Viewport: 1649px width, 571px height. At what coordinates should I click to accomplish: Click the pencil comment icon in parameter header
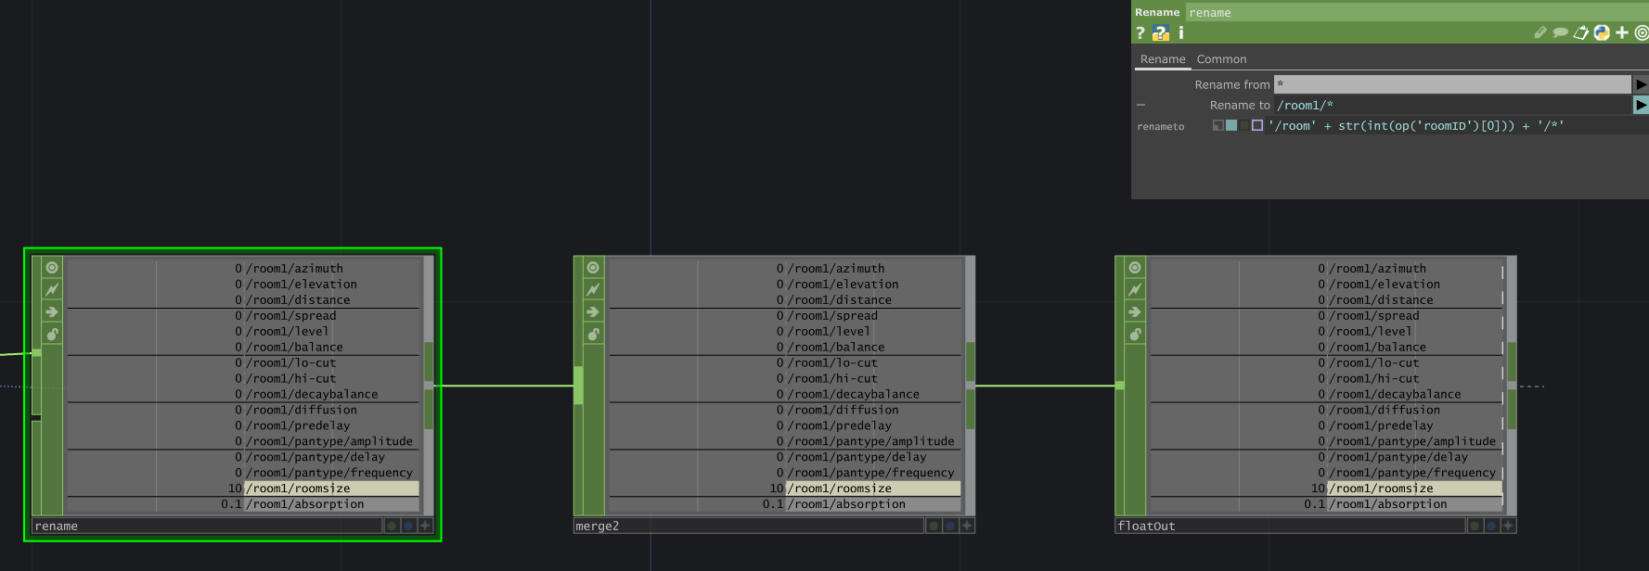coord(1540,32)
